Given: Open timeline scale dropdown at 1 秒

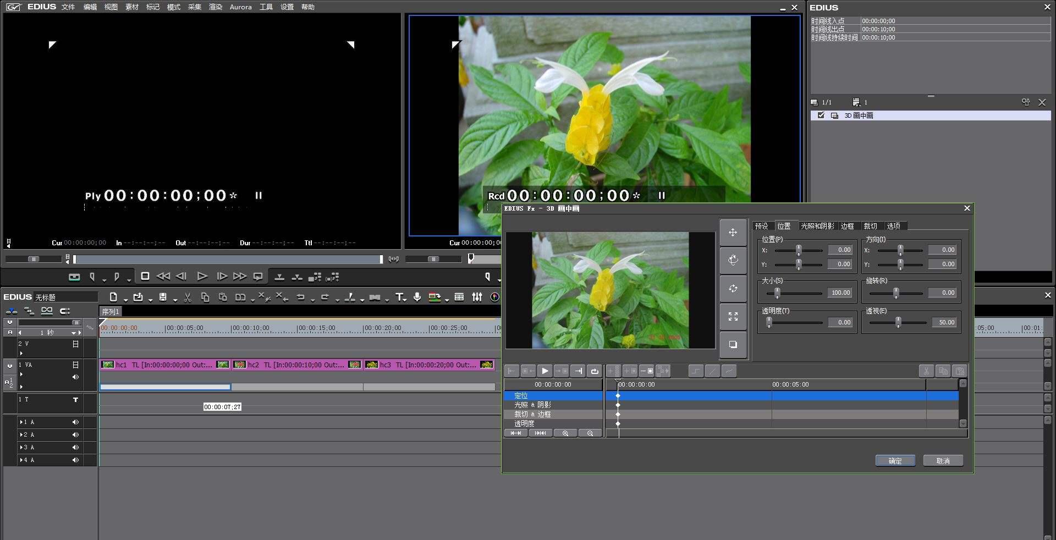Looking at the screenshot, I should pyautogui.click(x=73, y=333).
